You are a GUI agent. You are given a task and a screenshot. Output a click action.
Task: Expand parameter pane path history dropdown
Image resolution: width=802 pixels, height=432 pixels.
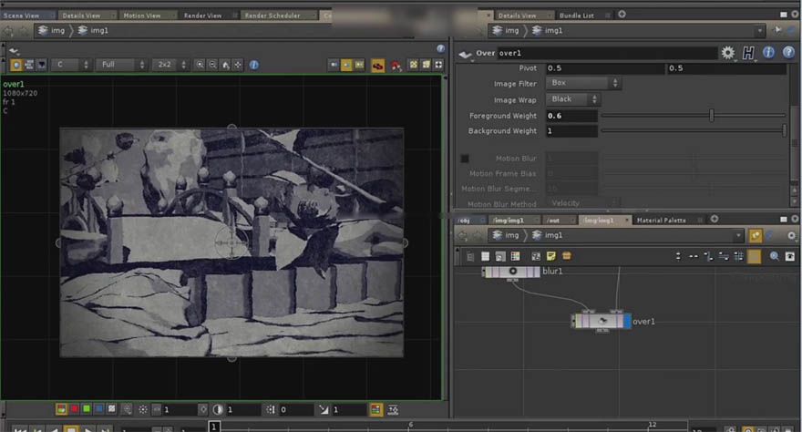click(x=759, y=31)
